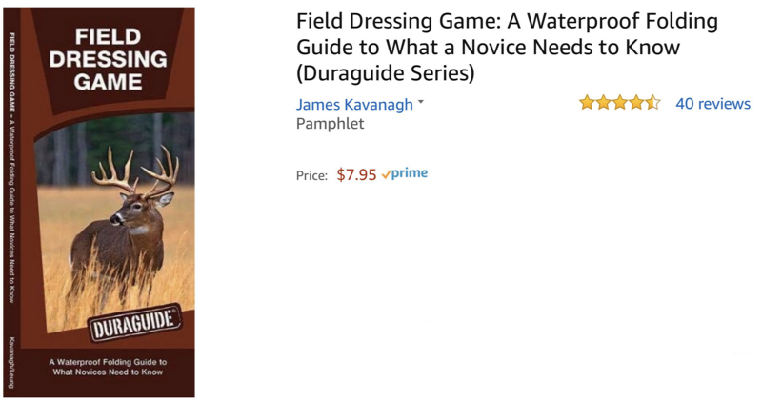Open the James Kavanagh author link
Viewport: 762px width, 402px height.
coord(354,105)
